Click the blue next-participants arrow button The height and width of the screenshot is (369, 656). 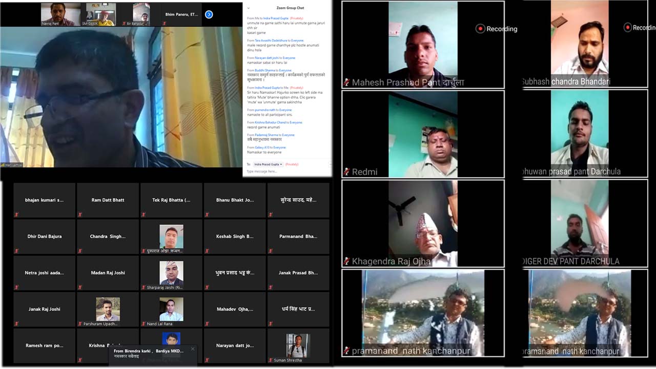point(209,14)
